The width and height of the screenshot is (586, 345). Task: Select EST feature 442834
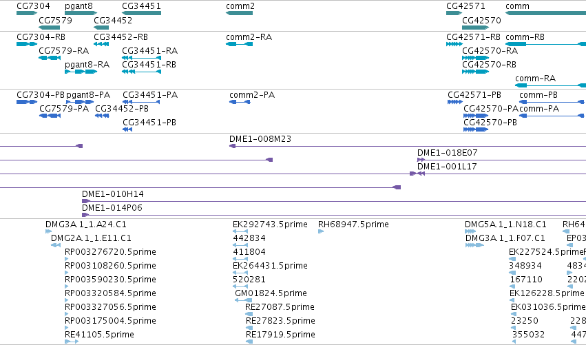pyautogui.click(x=240, y=245)
